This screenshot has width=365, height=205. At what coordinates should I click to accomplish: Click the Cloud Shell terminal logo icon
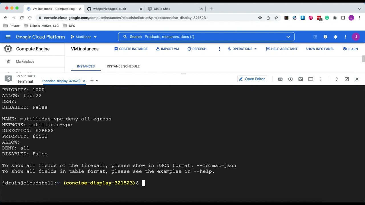click(8, 79)
